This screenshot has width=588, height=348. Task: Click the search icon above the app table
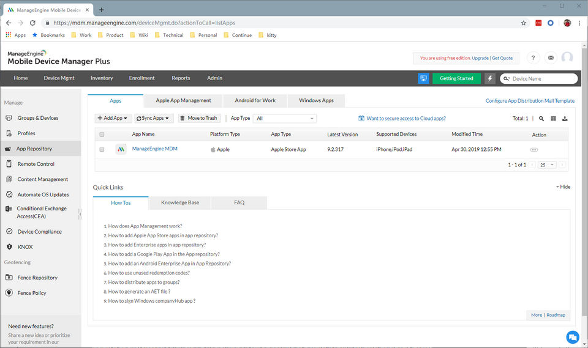coord(541,119)
